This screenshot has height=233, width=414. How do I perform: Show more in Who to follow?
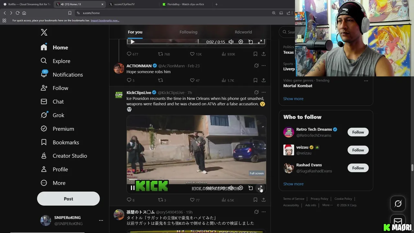tap(293, 184)
